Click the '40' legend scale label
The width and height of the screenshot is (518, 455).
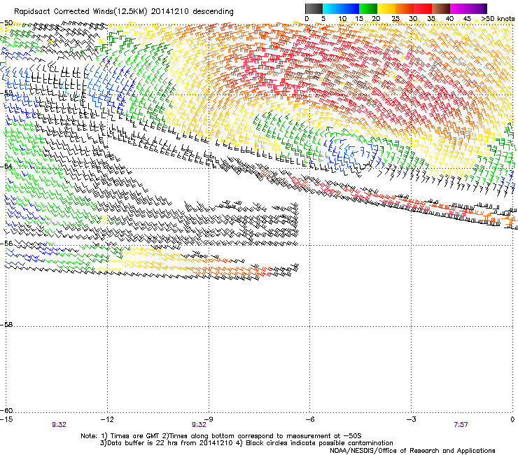click(x=449, y=19)
